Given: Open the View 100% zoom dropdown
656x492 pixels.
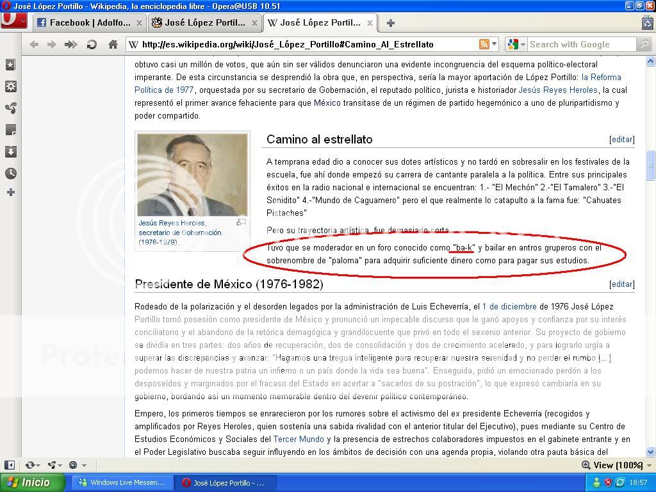Looking at the screenshot, I should click(649, 465).
